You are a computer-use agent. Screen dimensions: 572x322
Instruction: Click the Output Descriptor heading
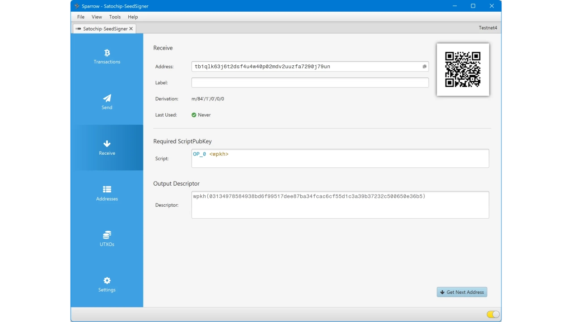177,183
